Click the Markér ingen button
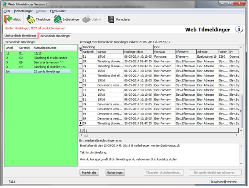Viewport: 249px width, 188px height. click(x=115, y=173)
